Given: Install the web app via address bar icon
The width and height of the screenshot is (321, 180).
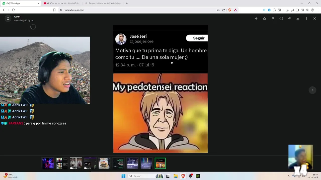Looking at the screenshot, I should coord(218,10).
